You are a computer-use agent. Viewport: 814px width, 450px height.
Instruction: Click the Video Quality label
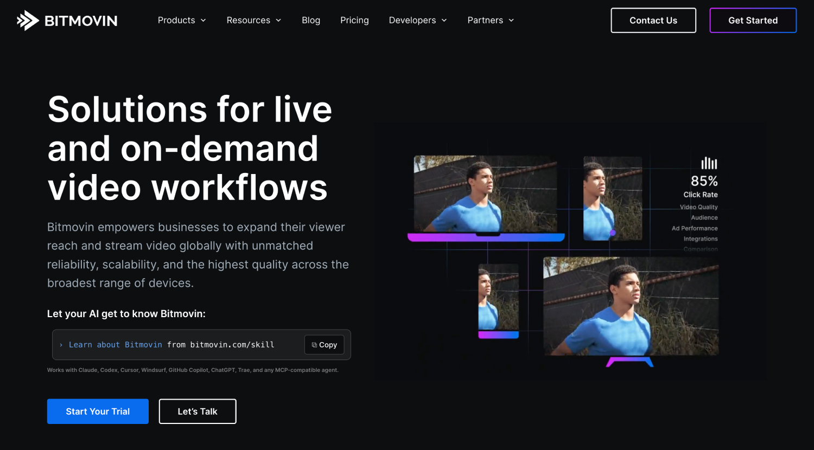(699, 207)
